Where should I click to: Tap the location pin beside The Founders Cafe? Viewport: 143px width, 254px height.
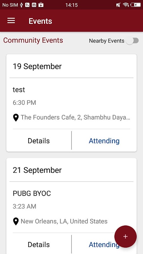tap(16, 117)
